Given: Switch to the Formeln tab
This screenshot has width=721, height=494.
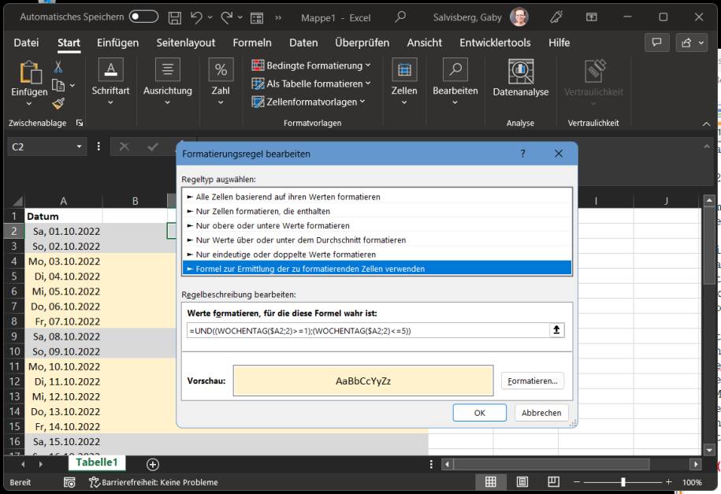Looking at the screenshot, I should coord(252,43).
